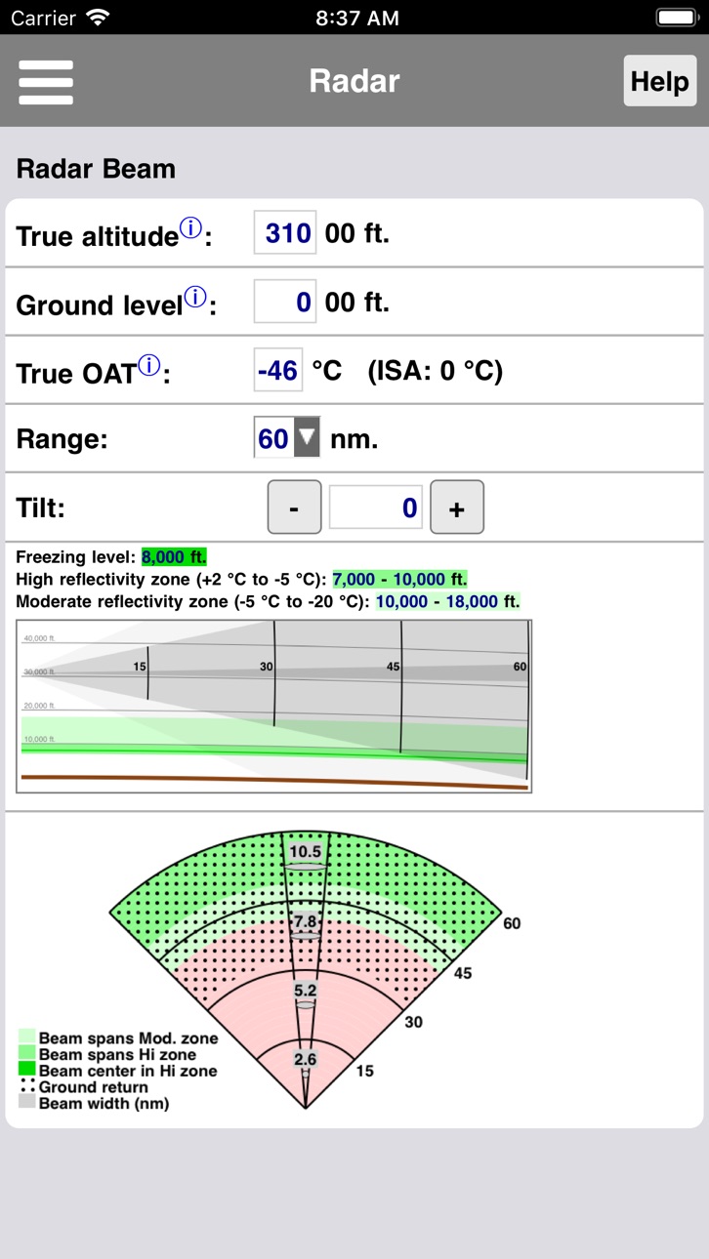This screenshot has width=709, height=1259.
Task: Tap the Wi-Fi icon in status bar
Action: coord(98,18)
